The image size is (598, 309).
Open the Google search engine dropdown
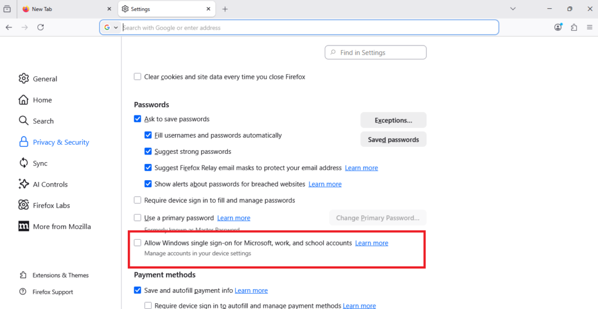[111, 27]
